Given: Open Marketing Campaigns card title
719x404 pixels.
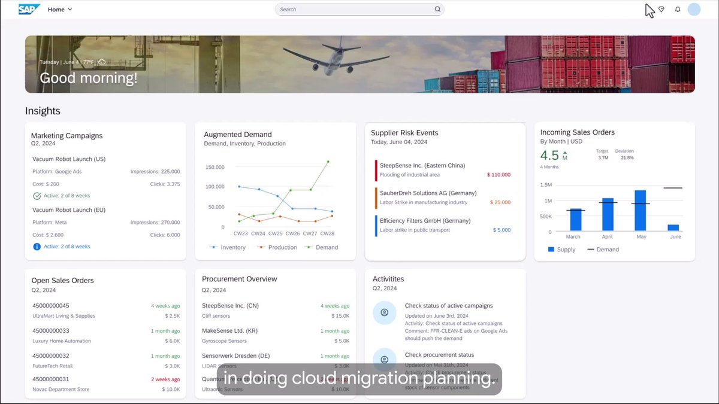Looking at the screenshot, I should click(67, 136).
